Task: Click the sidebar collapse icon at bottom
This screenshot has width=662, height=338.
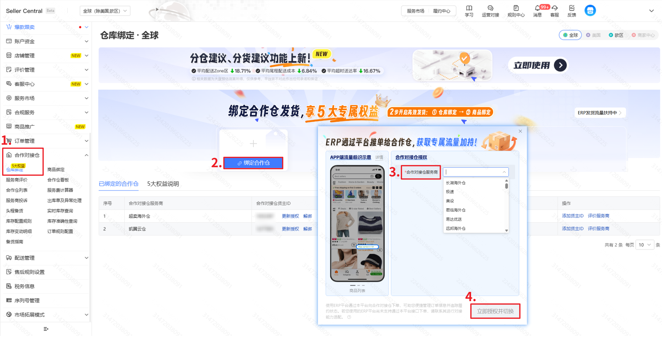Action: click(x=46, y=329)
